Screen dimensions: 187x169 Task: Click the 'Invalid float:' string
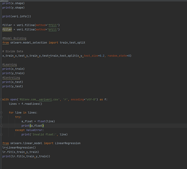click(x=44, y=135)
